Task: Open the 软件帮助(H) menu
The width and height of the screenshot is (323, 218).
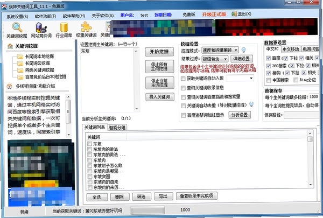Action: [x=74, y=16]
